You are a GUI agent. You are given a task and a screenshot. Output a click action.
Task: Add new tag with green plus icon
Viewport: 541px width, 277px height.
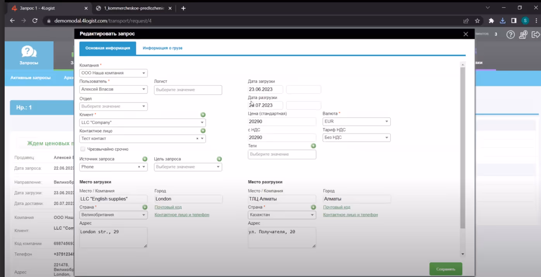(x=314, y=146)
